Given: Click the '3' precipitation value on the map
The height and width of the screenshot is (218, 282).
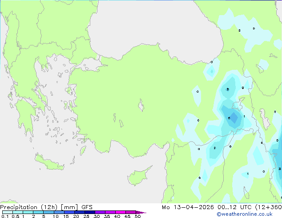Looking at the screenshot, I should tap(280, 169).
